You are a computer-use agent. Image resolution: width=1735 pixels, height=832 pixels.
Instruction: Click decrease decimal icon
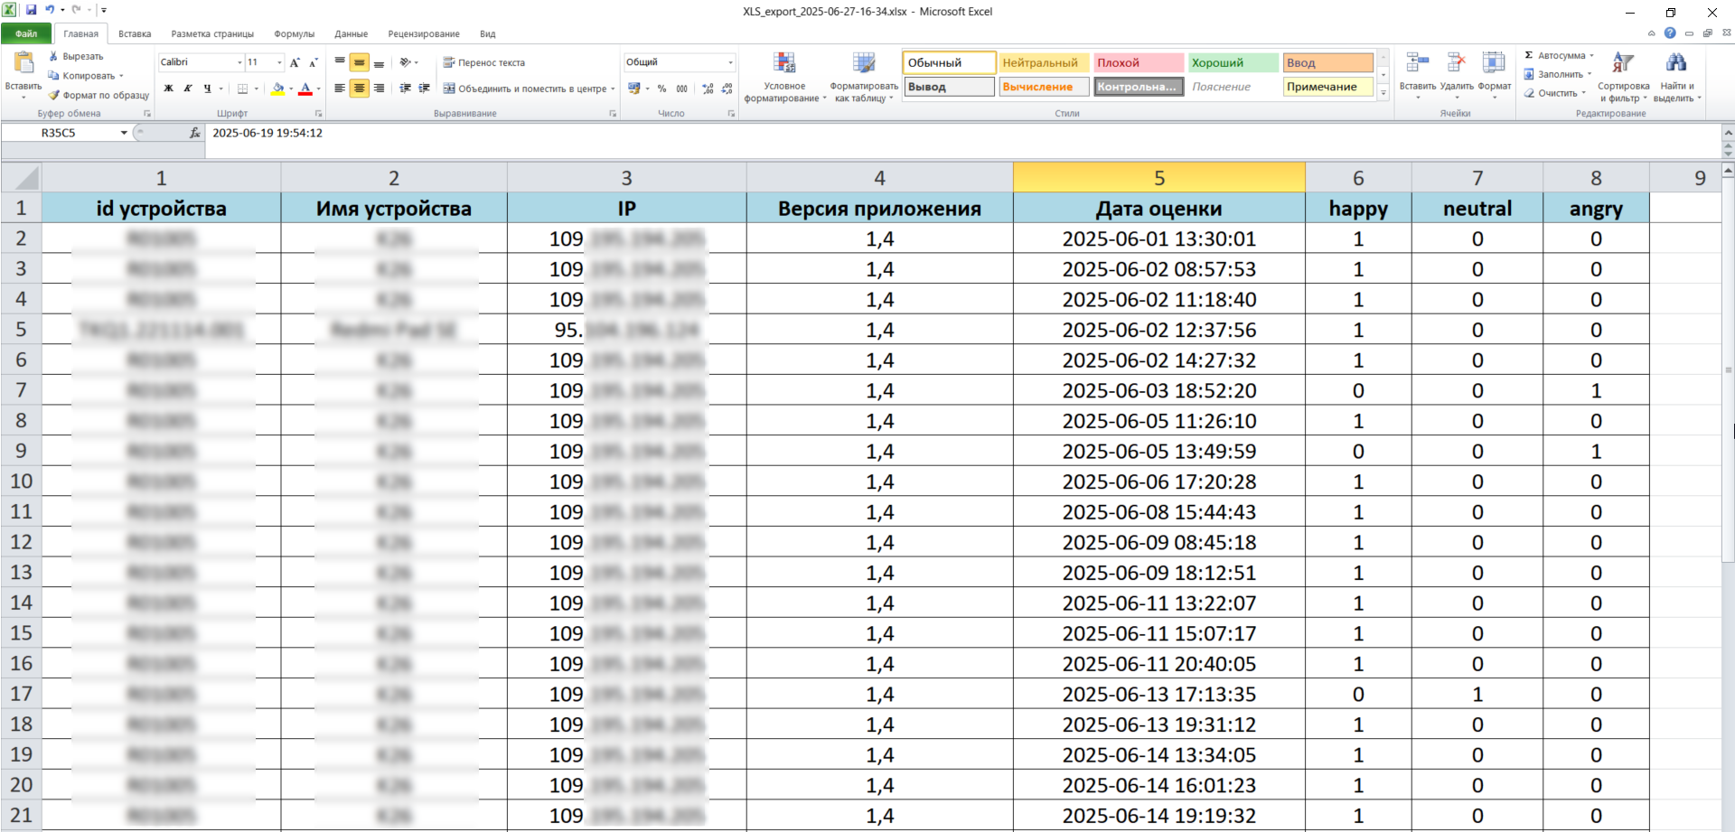pos(727,89)
